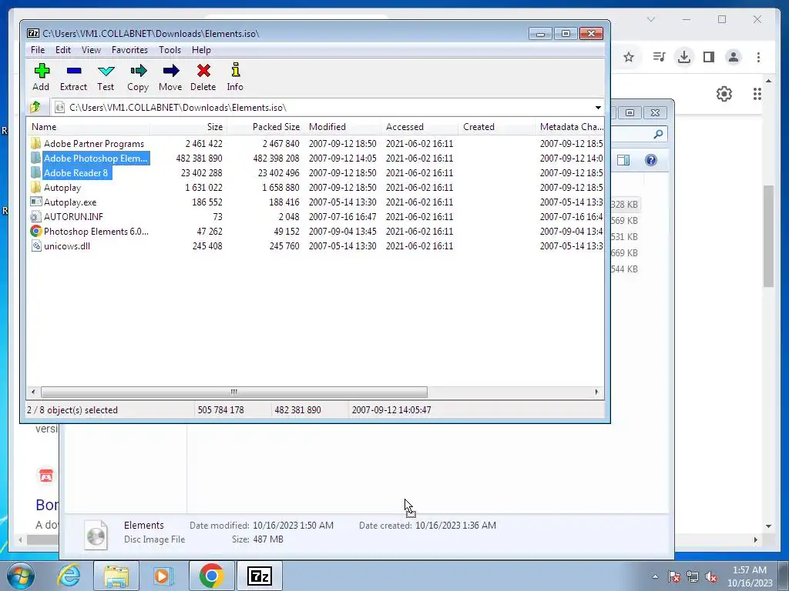Bookmark page with Chrome star icon
Image resolution: width=789 pixels, height=591 pixels.
[x=629, y=57]
